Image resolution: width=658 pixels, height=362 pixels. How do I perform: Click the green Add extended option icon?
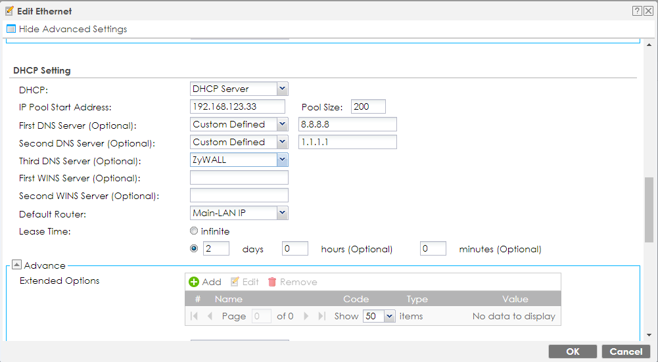click(x=194, y=282)
